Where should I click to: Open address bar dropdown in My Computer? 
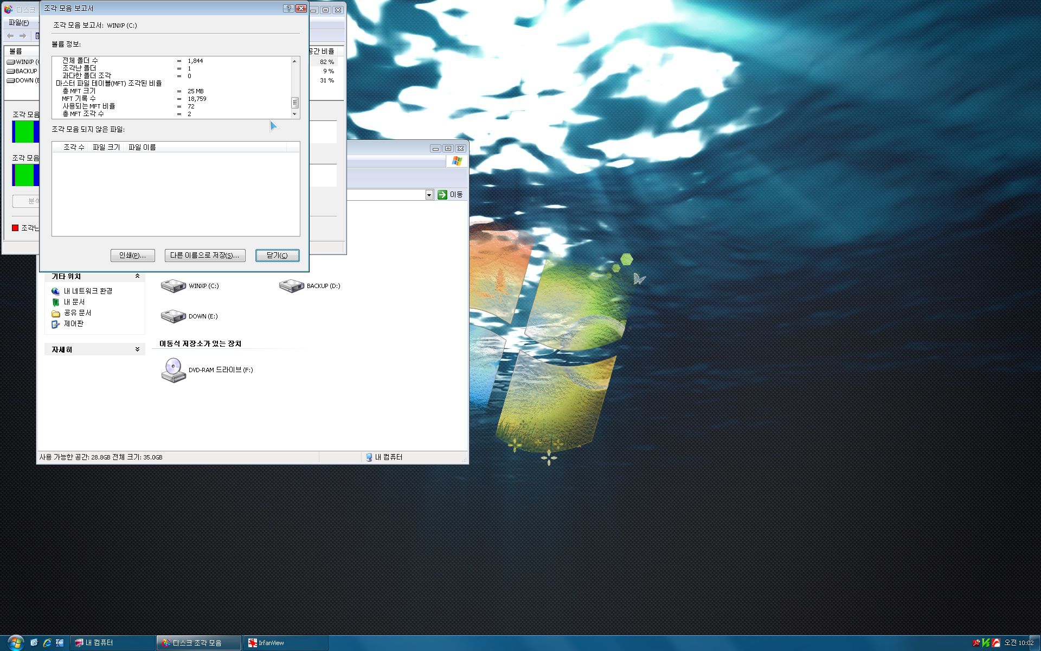(429, 195)
